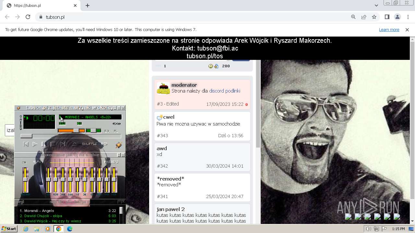Toggle the PL playlist button
415x233 pixels.
pos(116,131)
